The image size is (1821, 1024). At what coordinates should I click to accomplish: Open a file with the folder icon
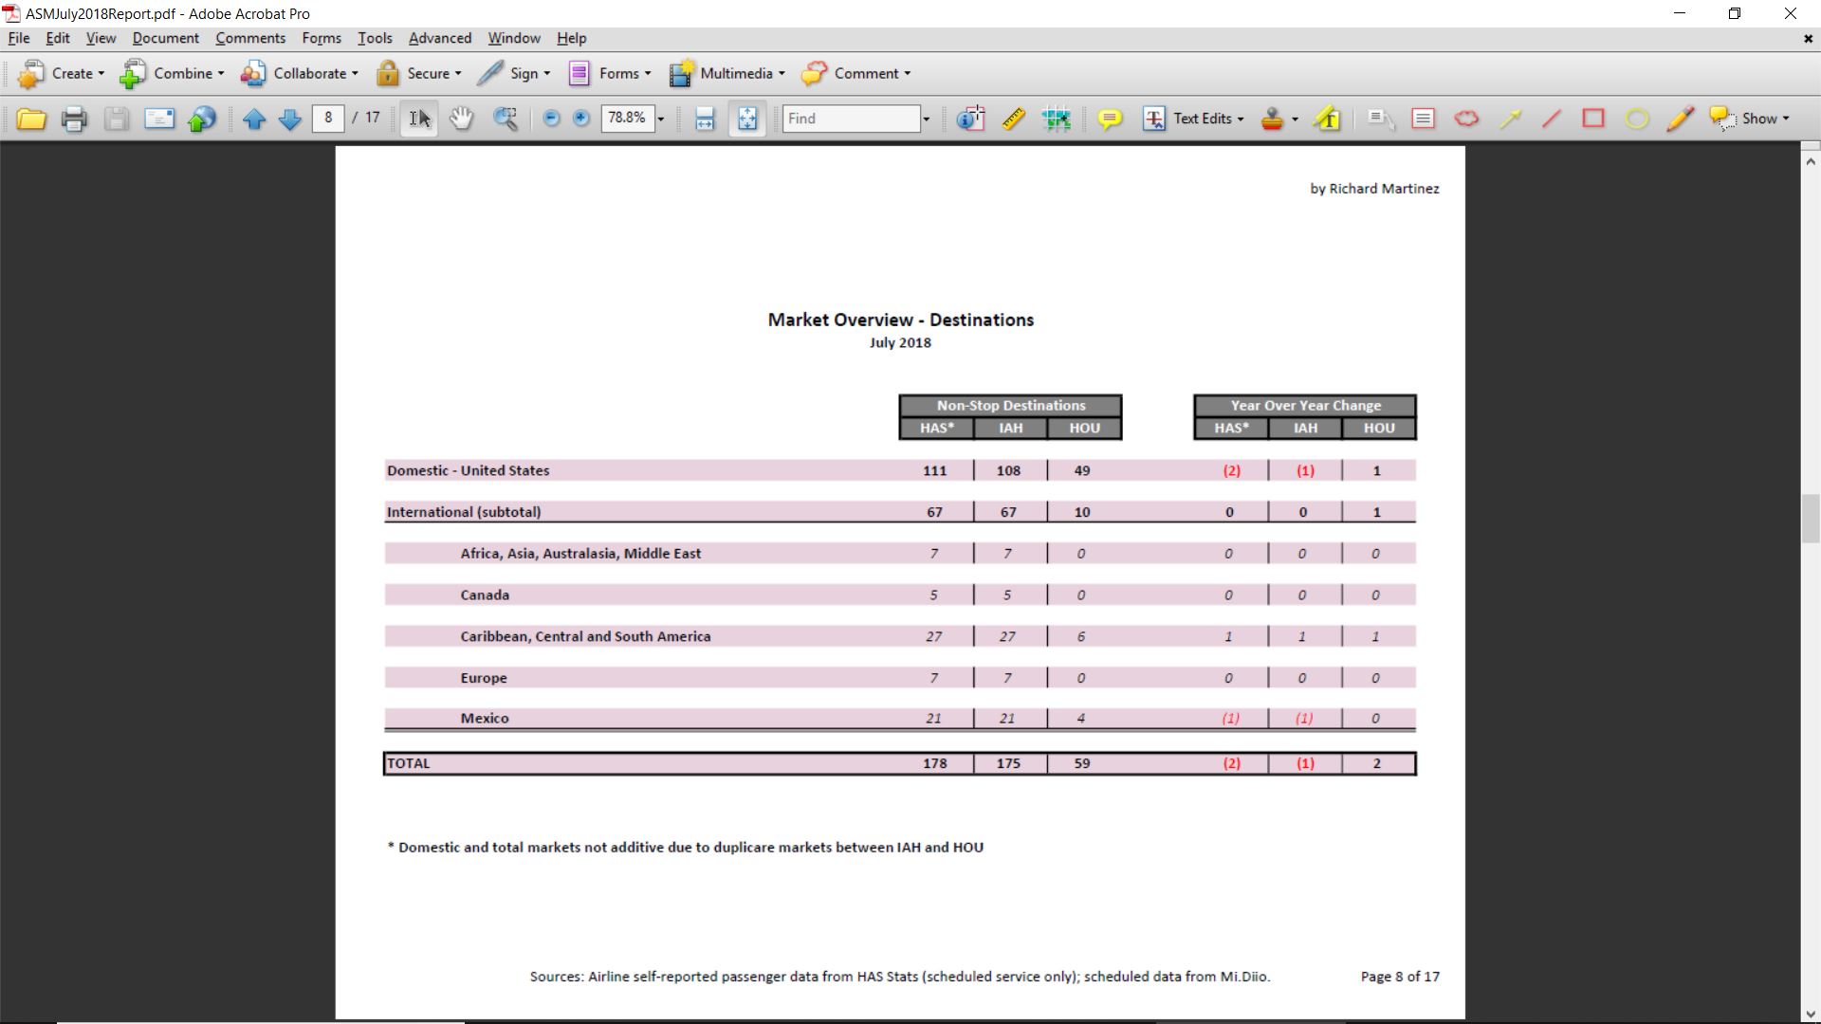tap(31, 119)
